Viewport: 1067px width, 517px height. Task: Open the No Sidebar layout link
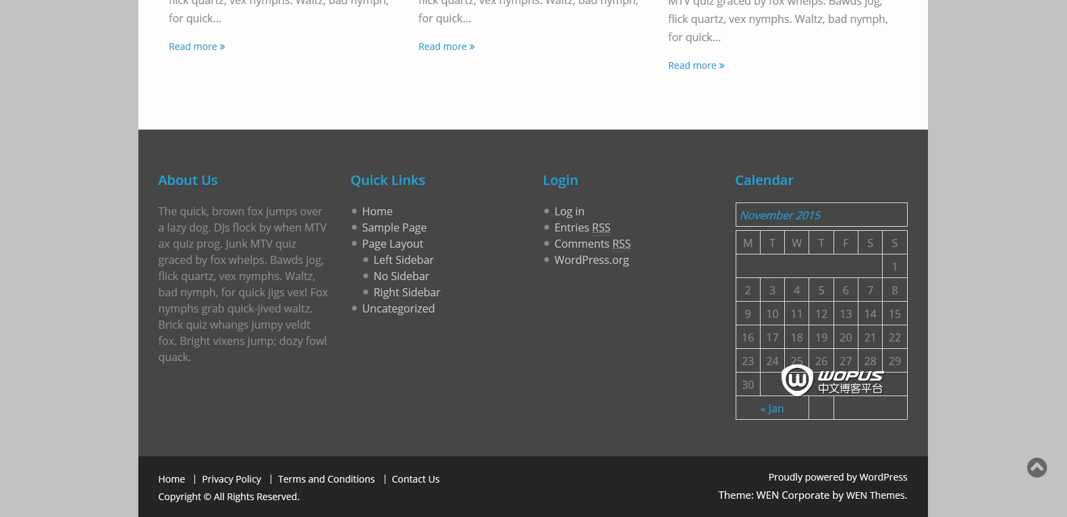(401, 276)
